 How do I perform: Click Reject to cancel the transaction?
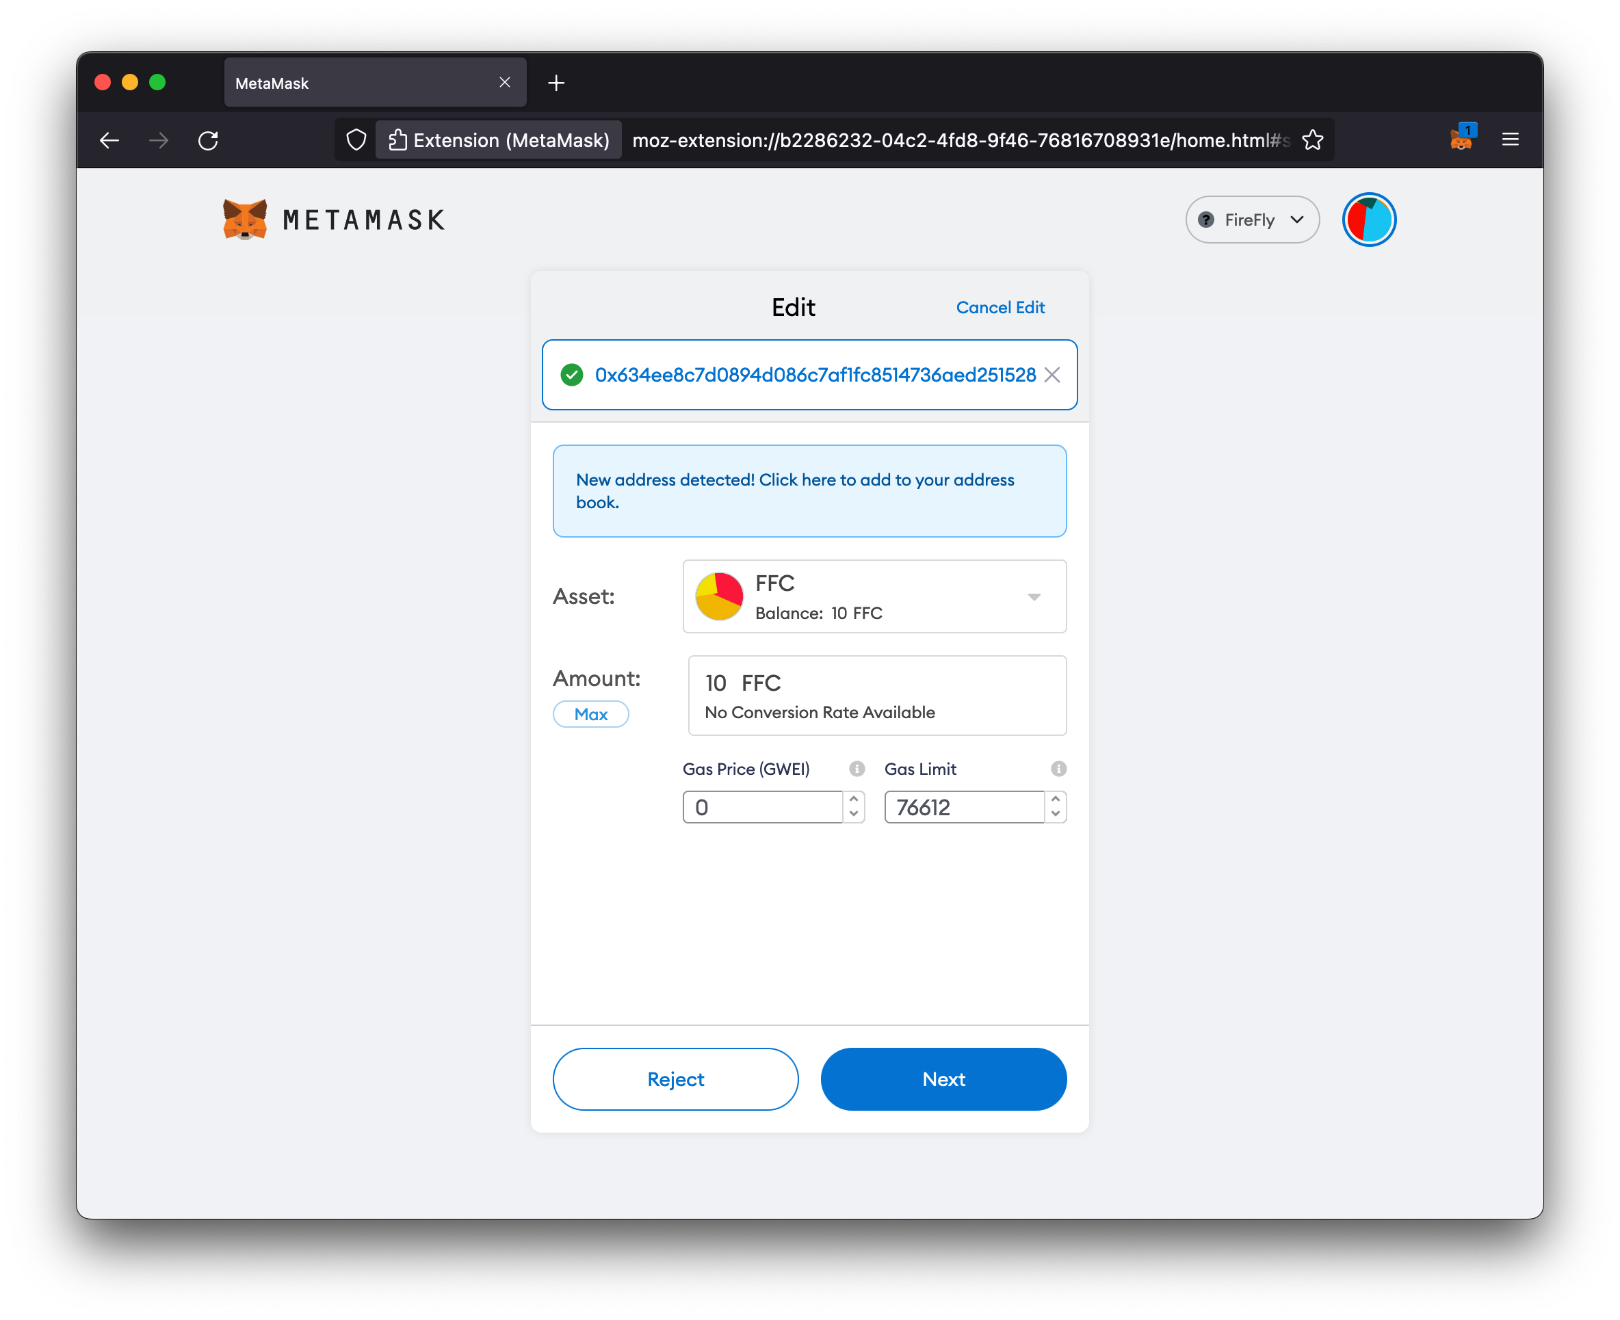point(674,1078)
